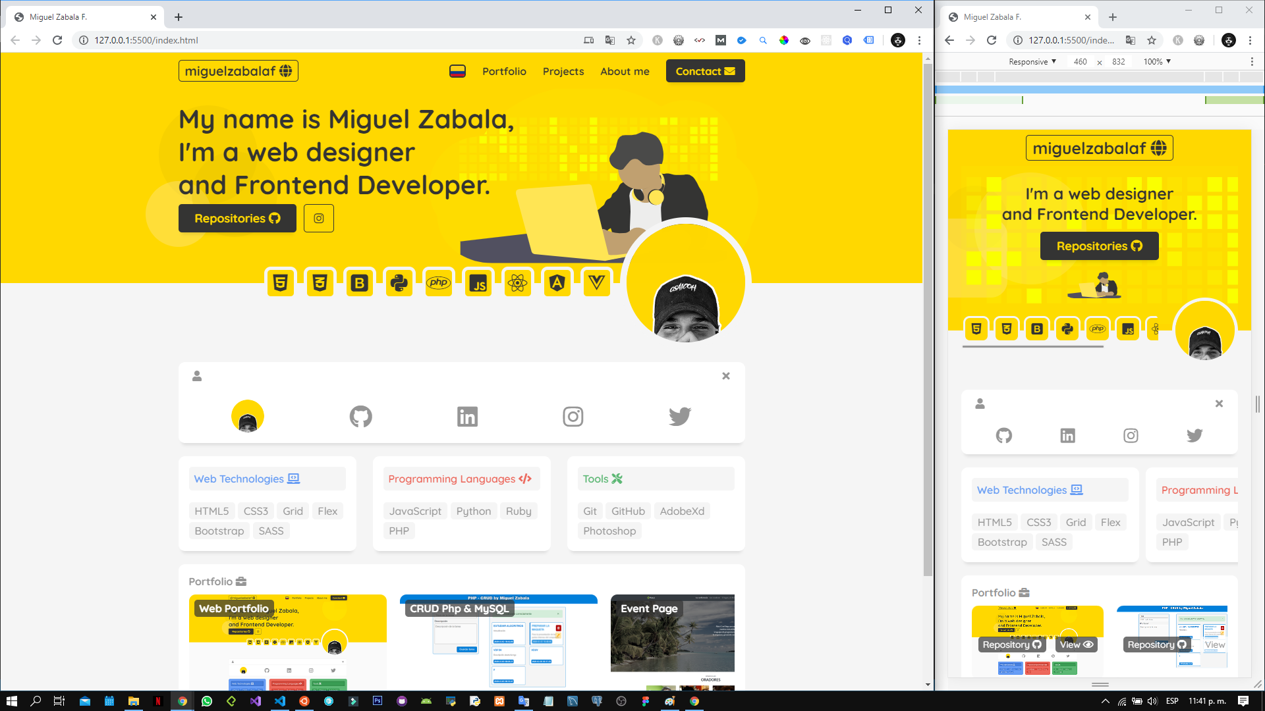Click Repositories button in responsive preview

click(x=1100, y=246)
